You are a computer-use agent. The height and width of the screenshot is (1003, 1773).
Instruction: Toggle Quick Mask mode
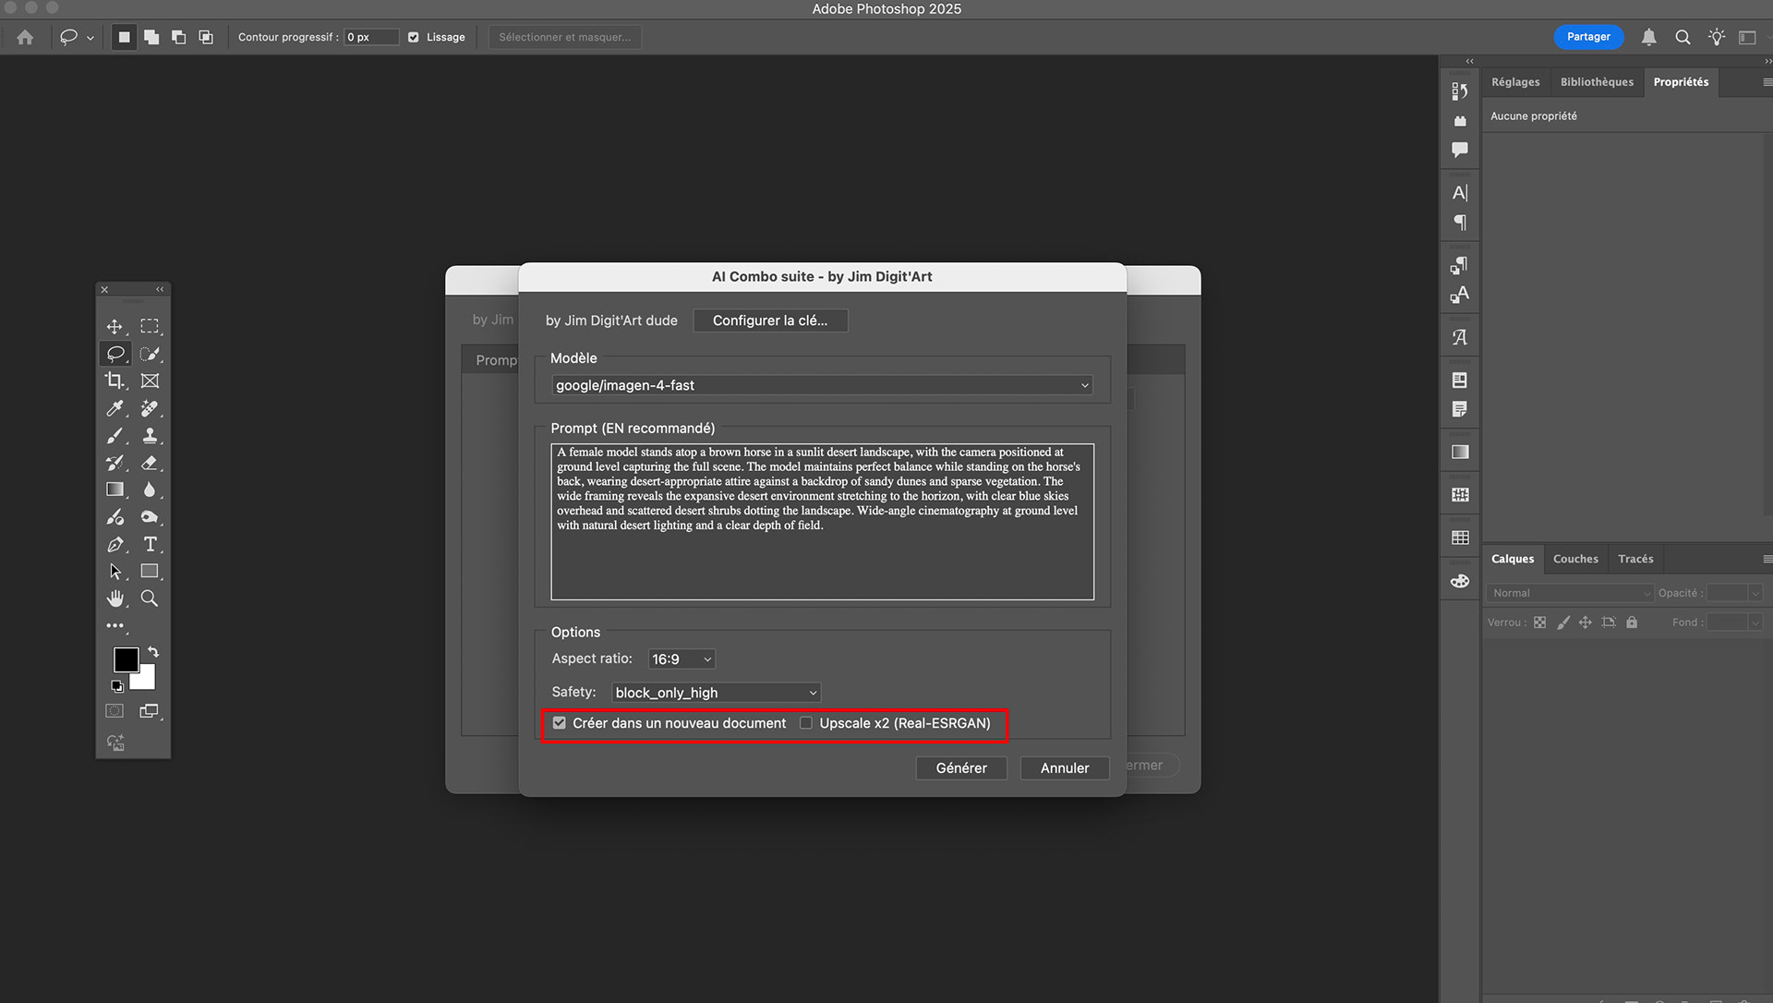pyautogui.click(x=115, y=711)
